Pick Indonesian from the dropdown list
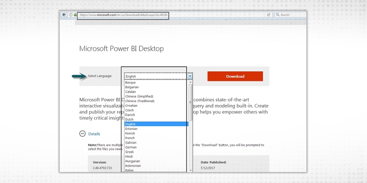Viewport: 367px width, 183px height. 156,166
